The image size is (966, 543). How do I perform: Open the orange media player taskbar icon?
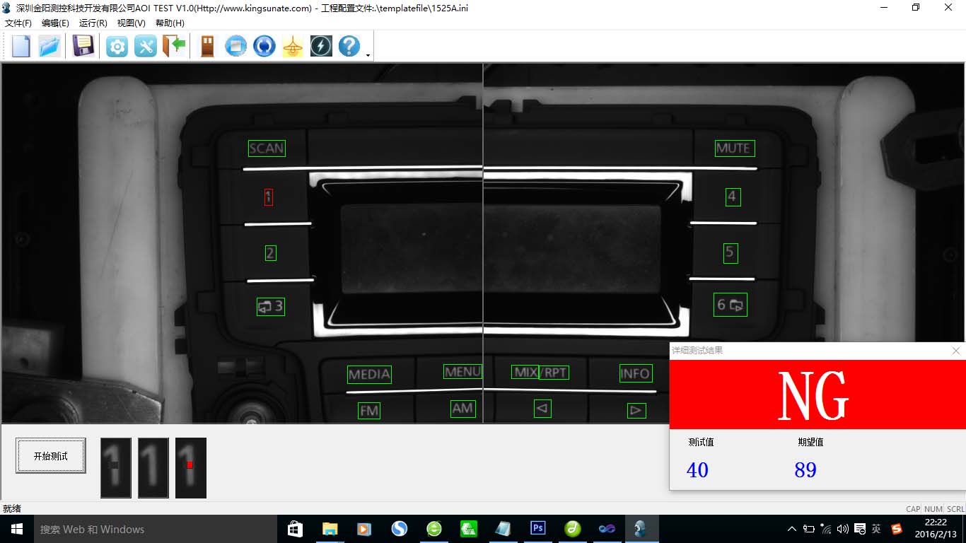tap(365, 529)
